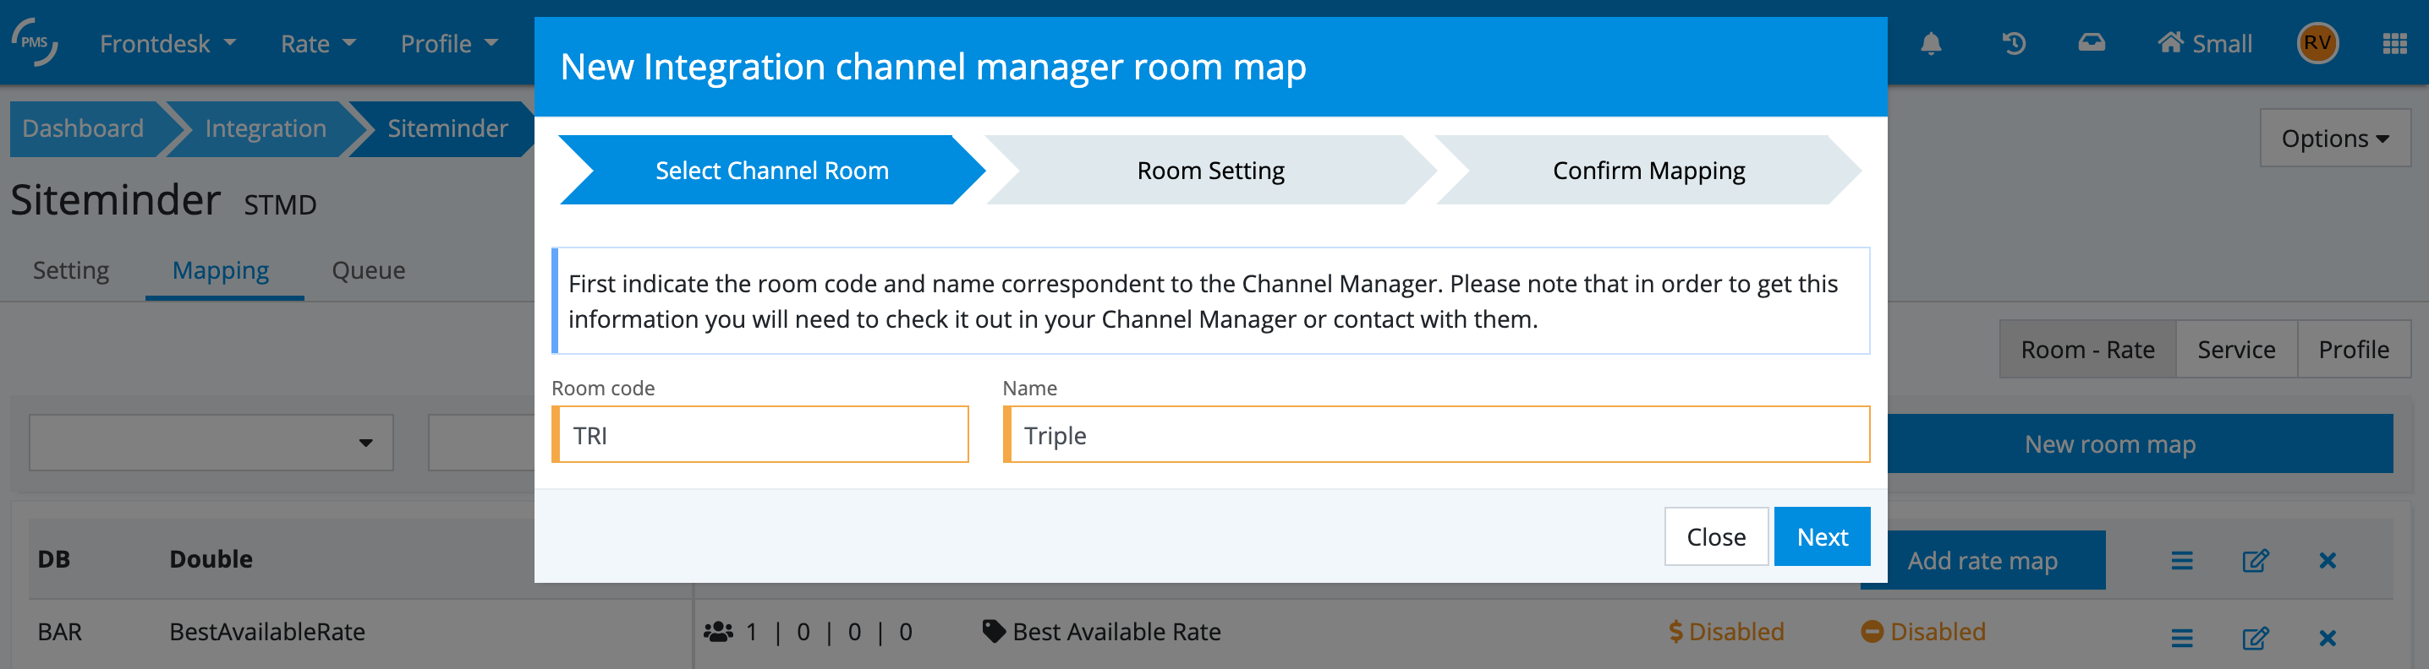The width and height of the screenshot is (2429, 669).
Task: Click the notifications bell icon
Action: (1930, 43)
